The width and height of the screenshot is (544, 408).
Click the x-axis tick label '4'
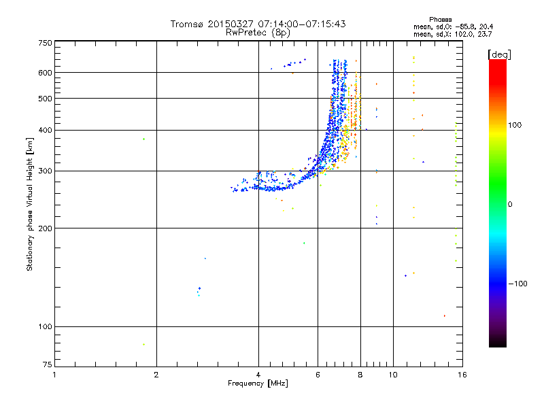(x=258, y=375)
